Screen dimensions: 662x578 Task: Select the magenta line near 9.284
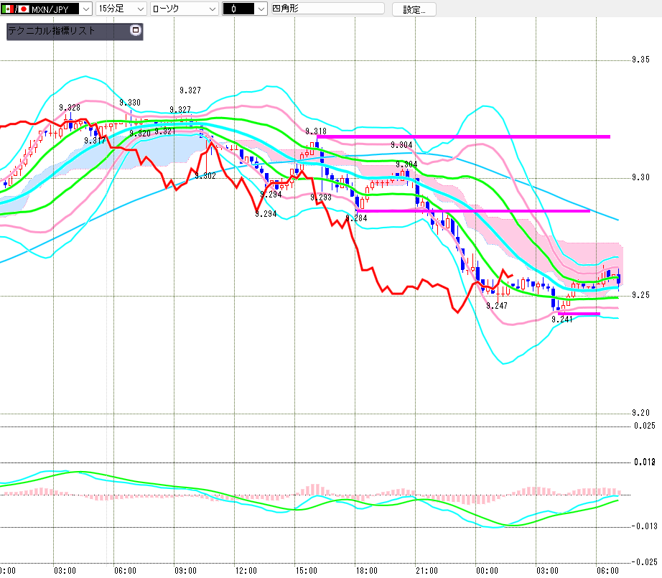coord(473,210)
